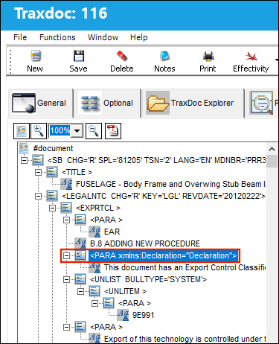Click the document view icon left of zoom

click(22, 131)
